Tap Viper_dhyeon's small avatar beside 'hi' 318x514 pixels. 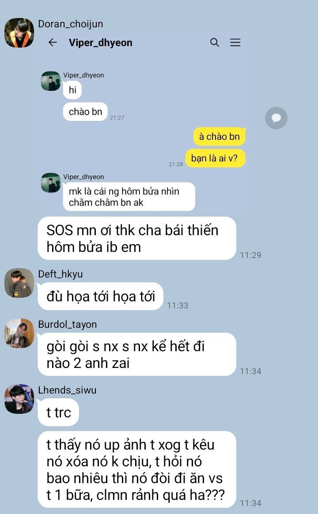[x=50, y=81]
